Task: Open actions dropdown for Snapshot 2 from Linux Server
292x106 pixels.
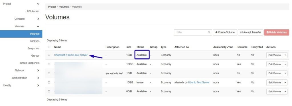Action: click(x=285, y=55)
